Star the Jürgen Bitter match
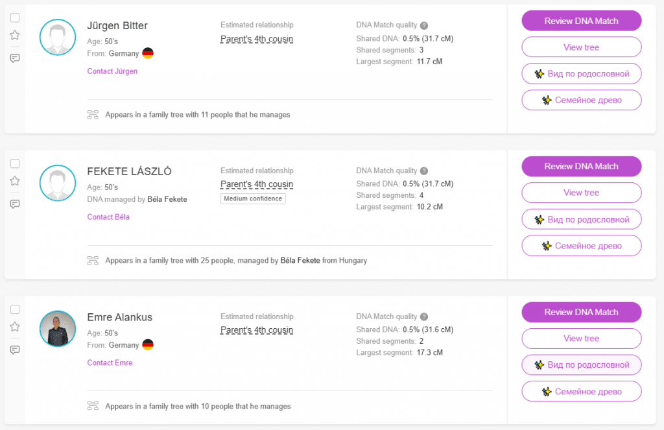The image size is (664, 430). click(x=15, y=35)
